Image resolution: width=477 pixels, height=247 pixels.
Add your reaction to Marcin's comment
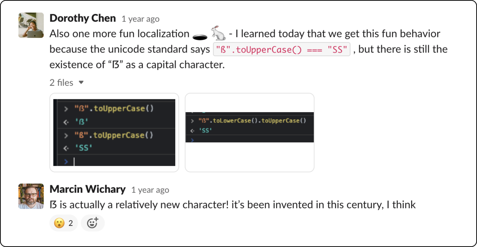(x=93, y=223)
